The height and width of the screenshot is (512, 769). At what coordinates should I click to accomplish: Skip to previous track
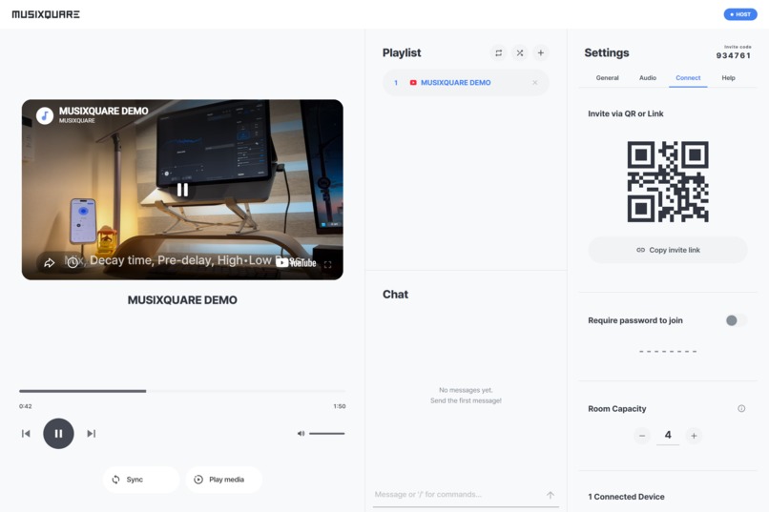26,434
